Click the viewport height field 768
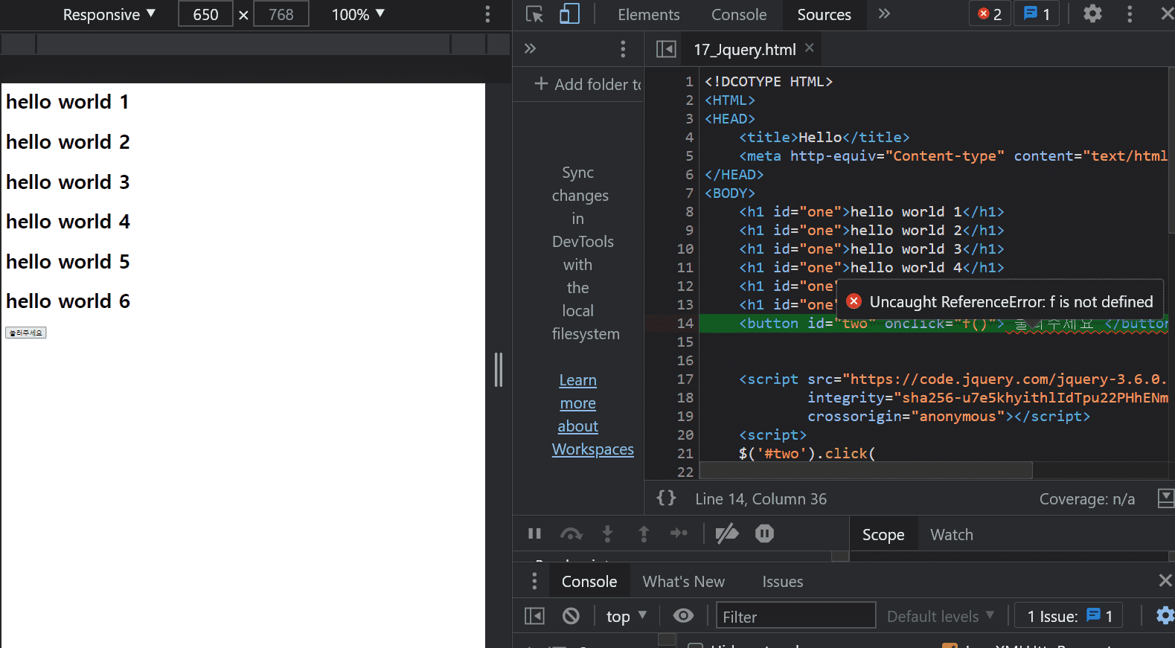 coord(281,15)
